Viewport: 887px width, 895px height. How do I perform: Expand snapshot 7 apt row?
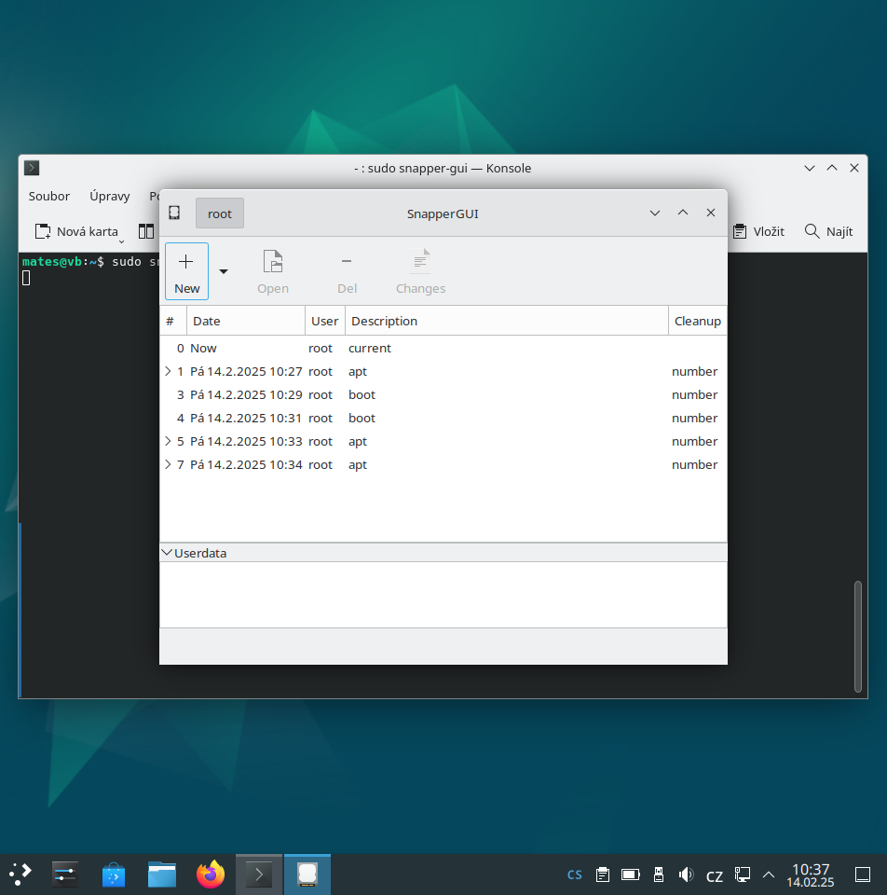coord(168,464)
